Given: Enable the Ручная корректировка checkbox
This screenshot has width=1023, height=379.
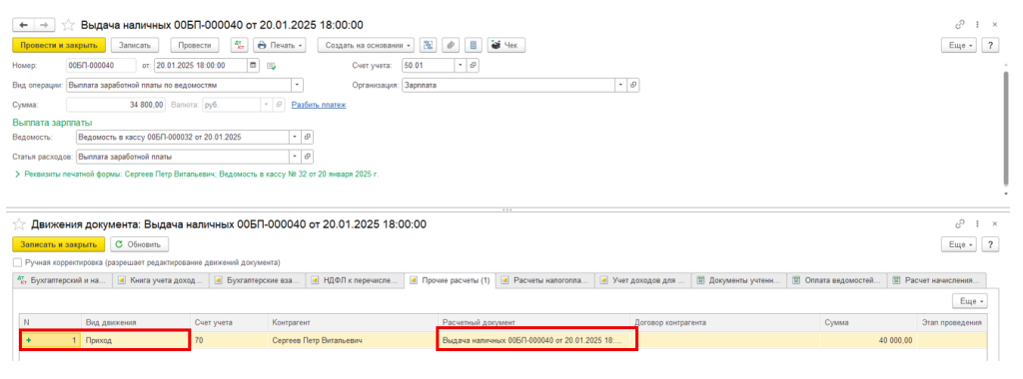Looking at the screenshot, I should (17, 262).
